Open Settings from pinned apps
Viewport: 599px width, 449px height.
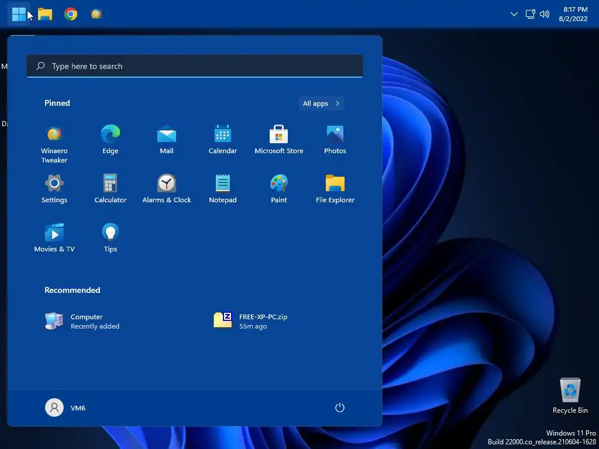[54, 189]
